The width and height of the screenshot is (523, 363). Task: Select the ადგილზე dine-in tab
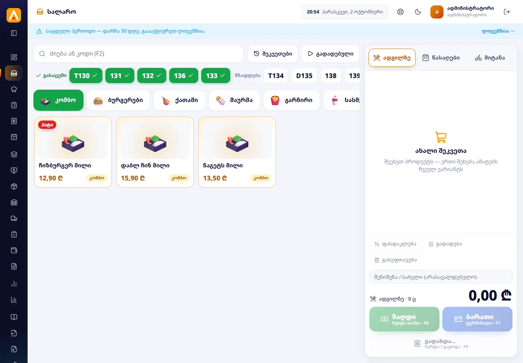coord(392,58)
